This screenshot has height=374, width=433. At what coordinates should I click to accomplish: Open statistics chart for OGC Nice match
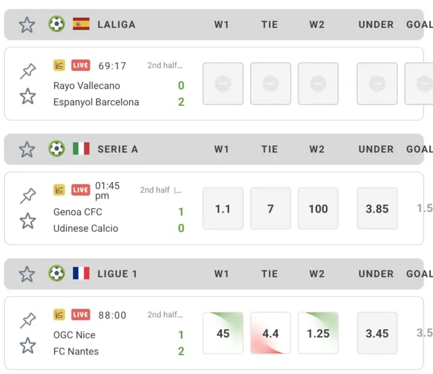[59, 315]
